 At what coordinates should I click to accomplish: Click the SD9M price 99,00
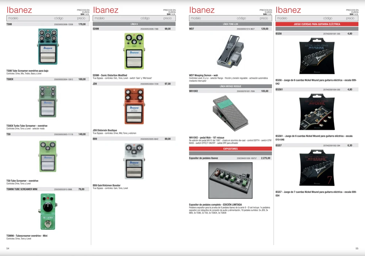pyautogui.click(x=168, y=29)
